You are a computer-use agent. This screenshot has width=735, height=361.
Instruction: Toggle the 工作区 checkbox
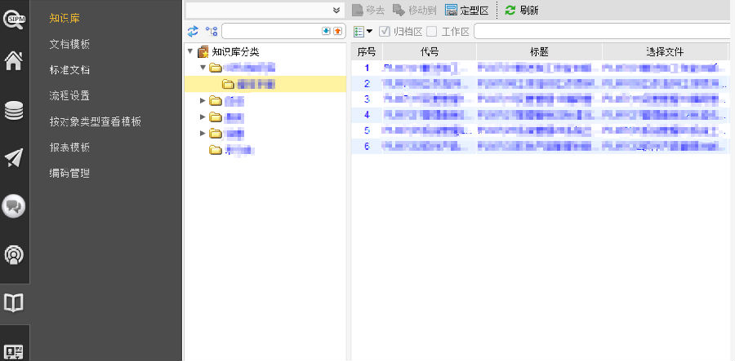coord(432,31)
